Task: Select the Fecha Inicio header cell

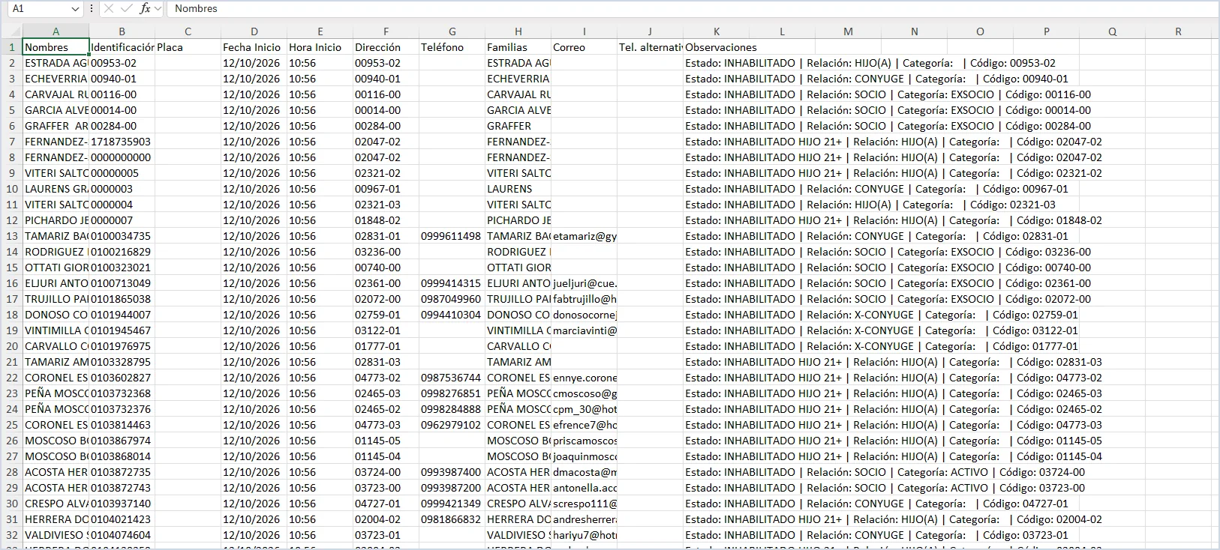Action: (x=254, y=47)
